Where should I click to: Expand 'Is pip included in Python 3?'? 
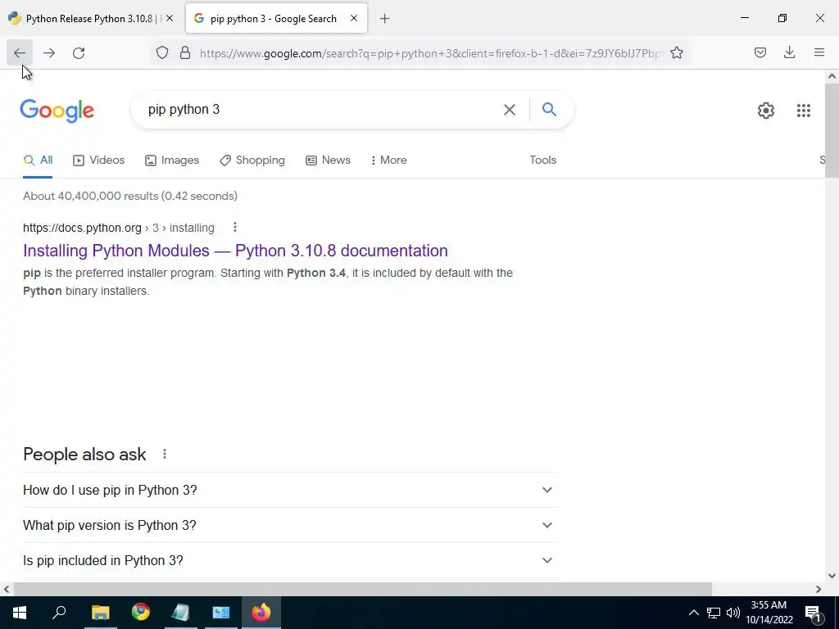tap(290, 560)
